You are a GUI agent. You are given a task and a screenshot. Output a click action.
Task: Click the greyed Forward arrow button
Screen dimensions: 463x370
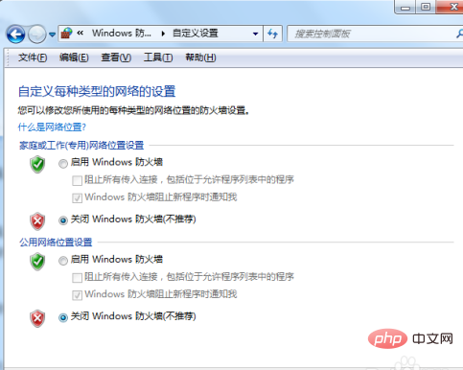(x=36, y=34)
